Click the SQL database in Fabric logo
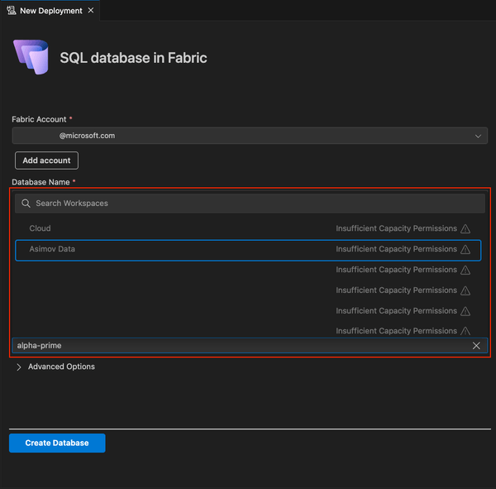The height and width of the screenshot is (489, 496). [31, 57]
